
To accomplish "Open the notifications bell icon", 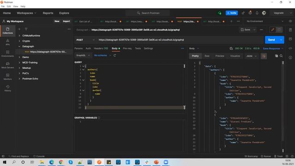I will click(257, 13).
